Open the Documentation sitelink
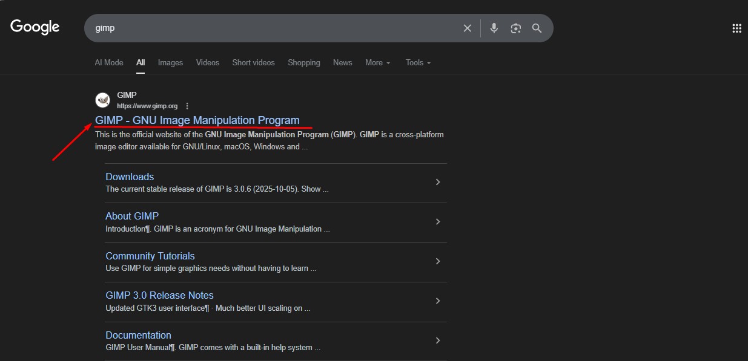This screenshot has width=748, height=361. click(x=138, y=335)
